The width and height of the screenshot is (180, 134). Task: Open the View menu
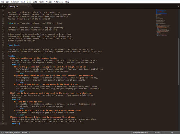pos(29,2)
